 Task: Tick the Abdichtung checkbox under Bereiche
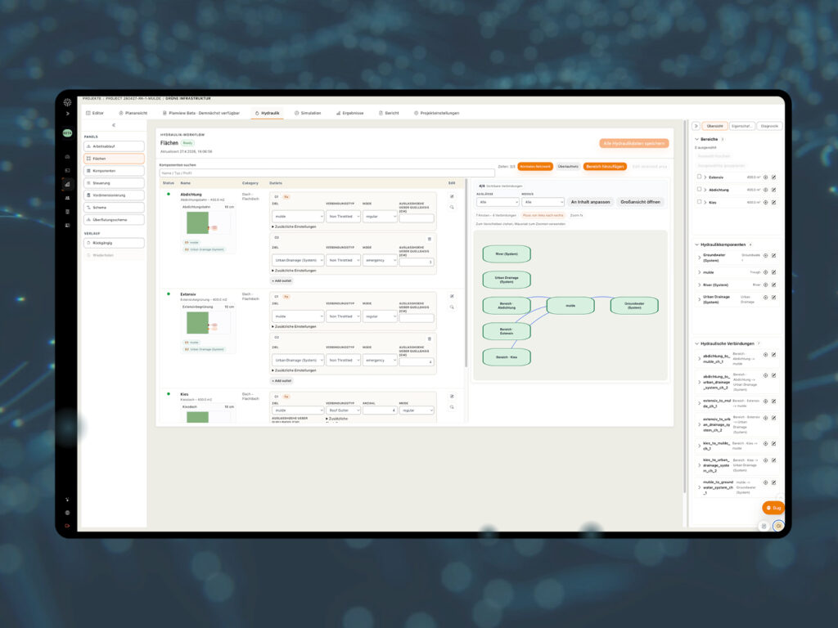point(699,190)
